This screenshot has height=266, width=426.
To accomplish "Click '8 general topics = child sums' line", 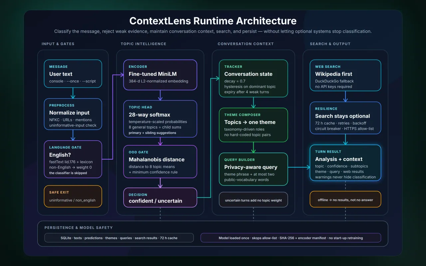I will tap(156, 127).
